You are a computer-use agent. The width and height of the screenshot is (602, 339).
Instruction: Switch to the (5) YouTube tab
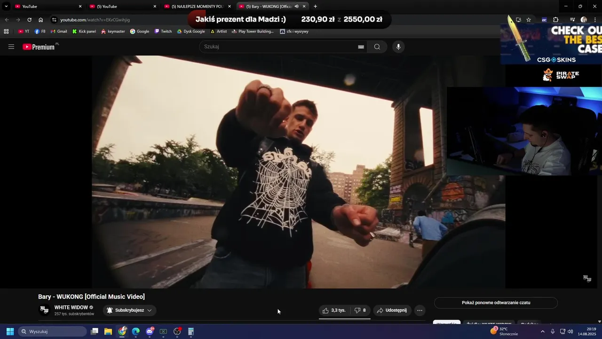point(123,7)
